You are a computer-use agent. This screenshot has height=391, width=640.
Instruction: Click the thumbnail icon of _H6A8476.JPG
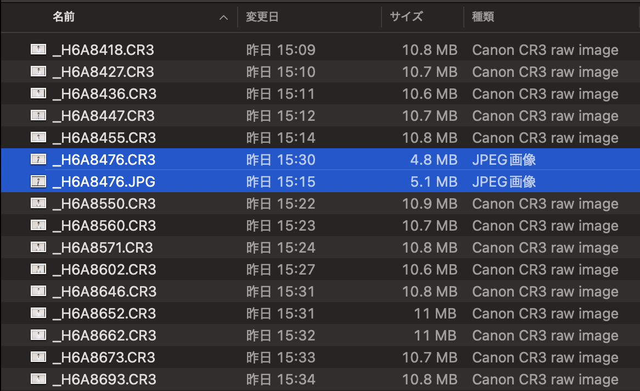38,181
